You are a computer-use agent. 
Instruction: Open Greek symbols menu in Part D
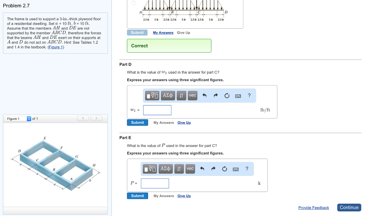click(168, 95)
